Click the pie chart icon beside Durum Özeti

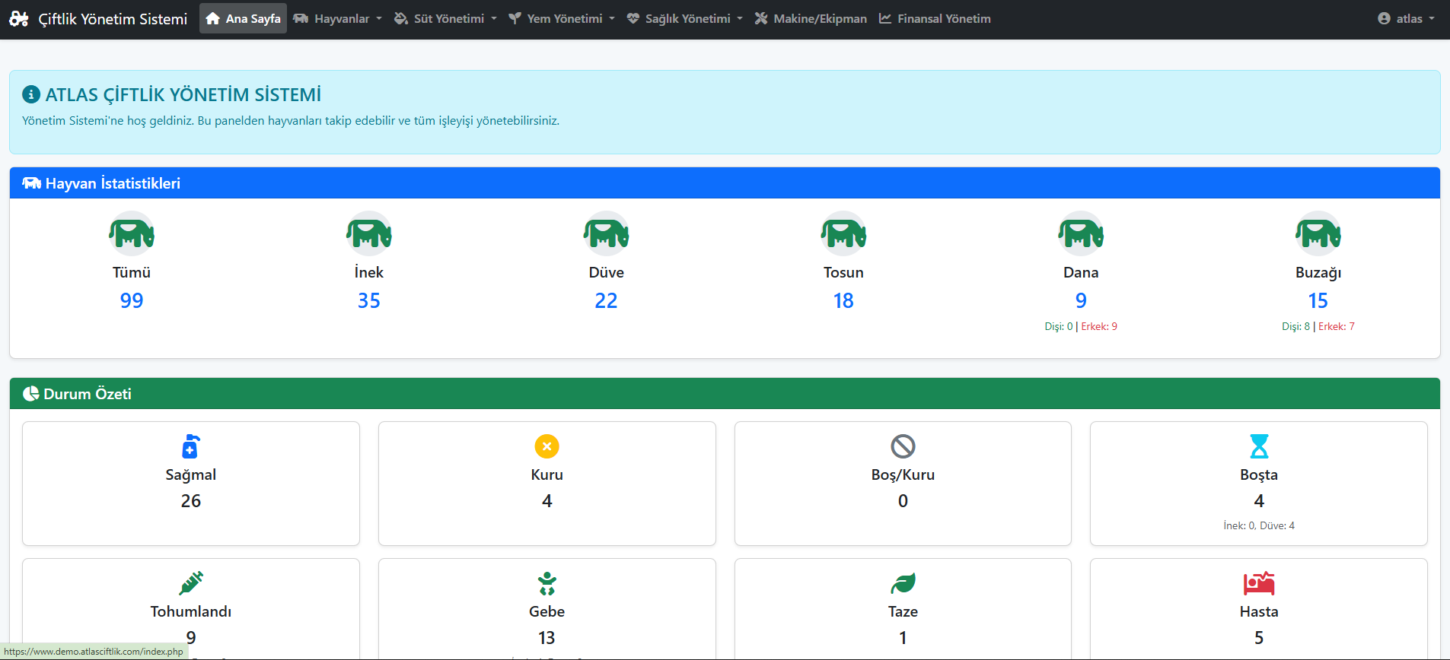pyautogui.click(x=30, y=394)
